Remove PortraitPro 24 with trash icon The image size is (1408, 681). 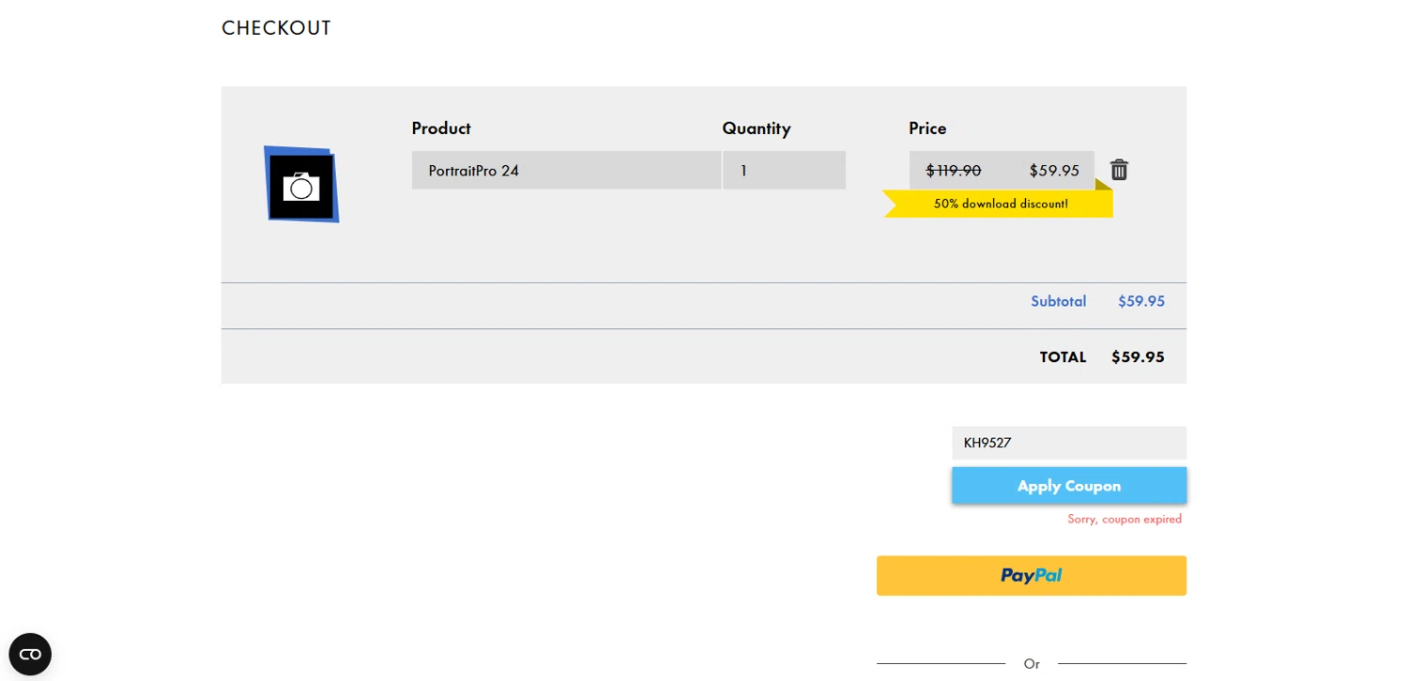(1119, 170)
